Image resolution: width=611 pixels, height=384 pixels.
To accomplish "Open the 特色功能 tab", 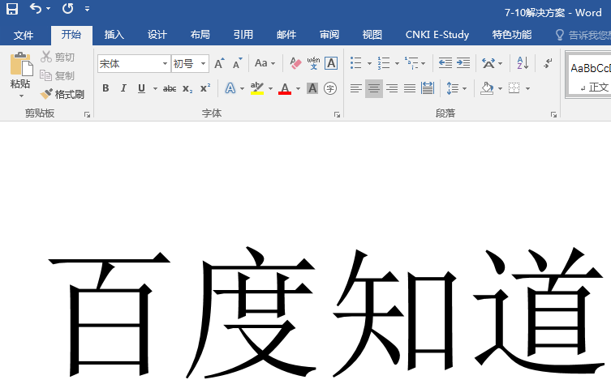I will pos(512,35).
